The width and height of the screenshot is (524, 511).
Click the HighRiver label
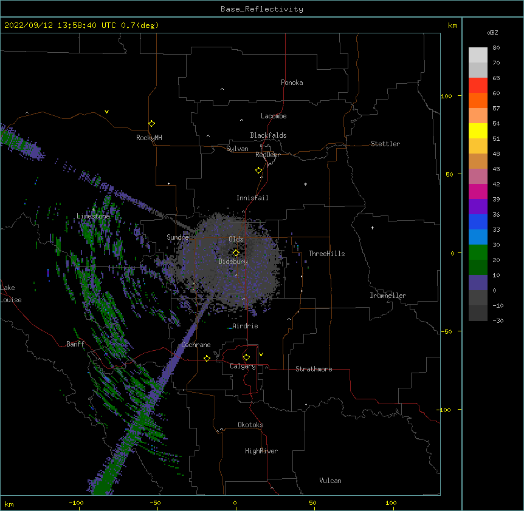(x=261, y=451)
